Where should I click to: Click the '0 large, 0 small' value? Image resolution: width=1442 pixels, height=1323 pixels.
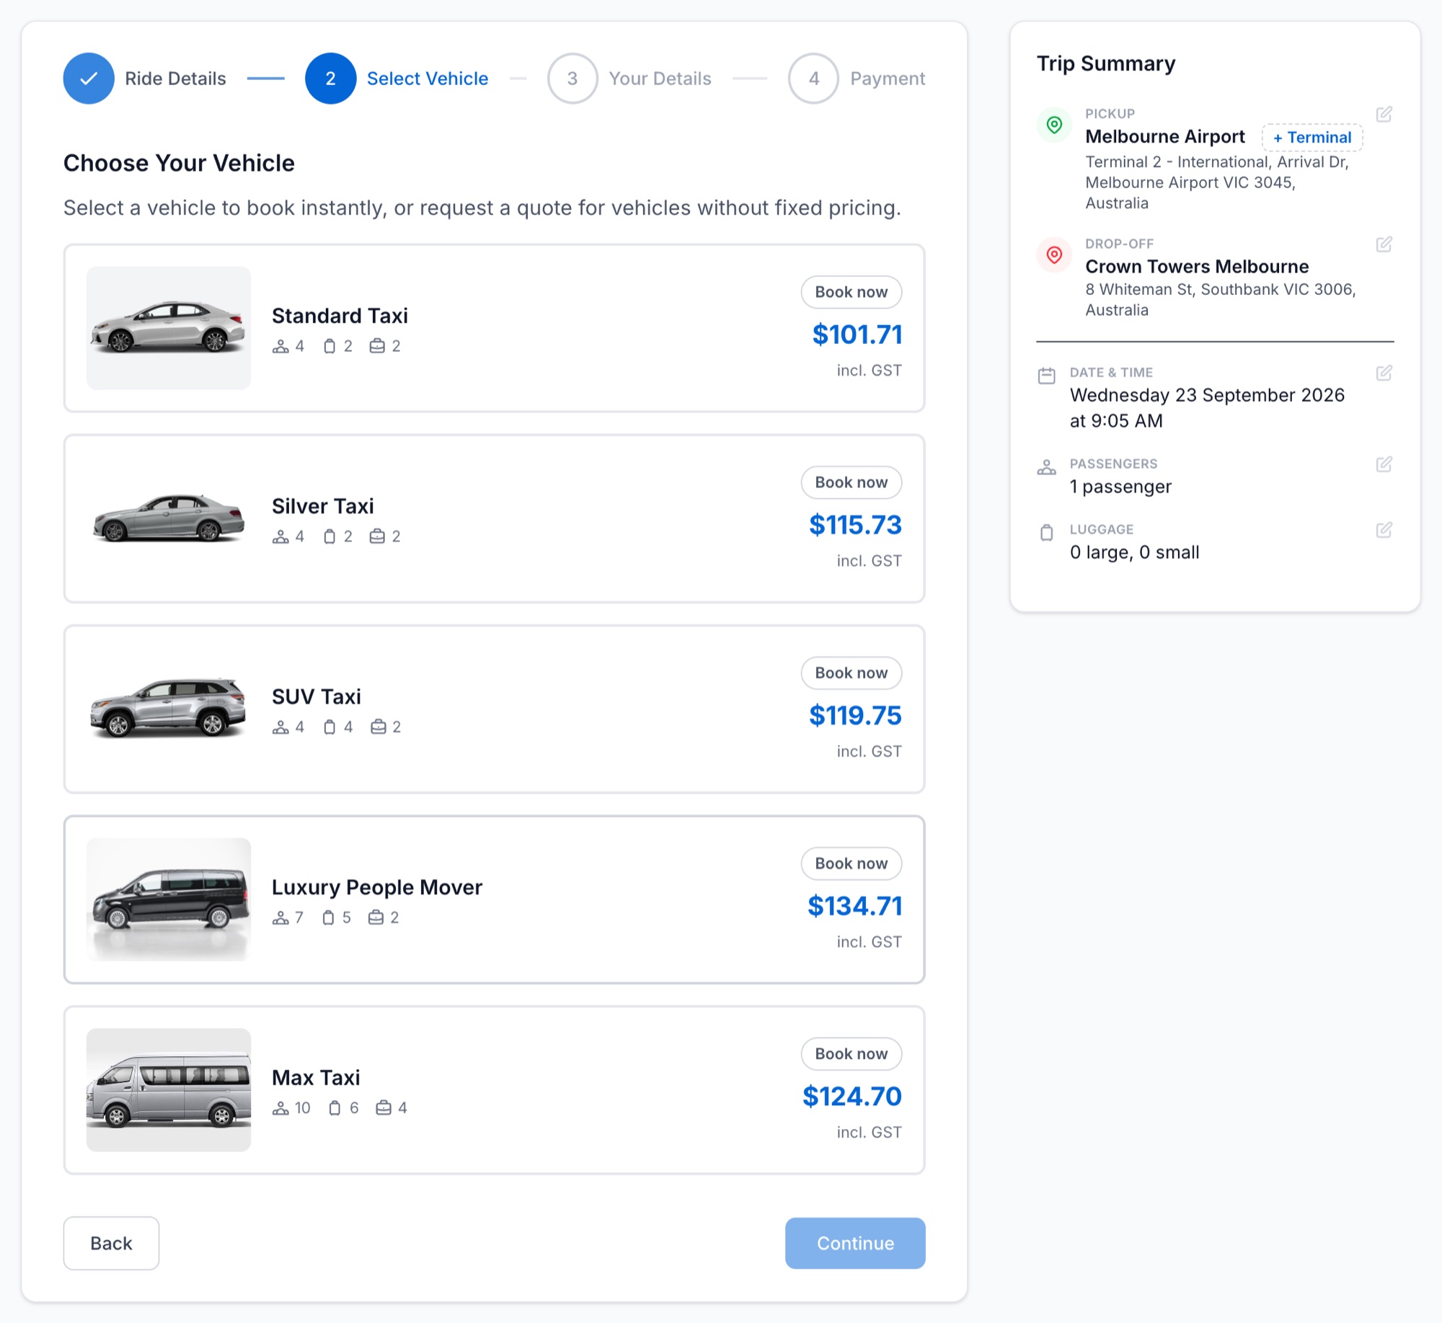coord(1135,552)
